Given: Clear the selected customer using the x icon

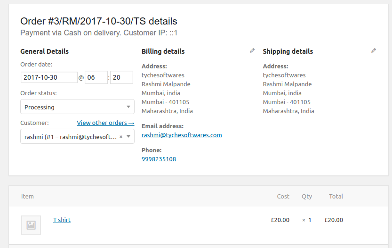Looking at the screenshot, I should coord(121,137).
